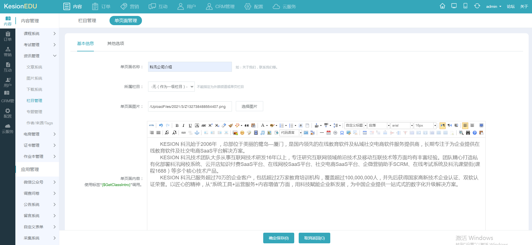Viewport: 532px width, 245px height.
Task: Undo last edit in editor
Action: click(x=161, y=125)
